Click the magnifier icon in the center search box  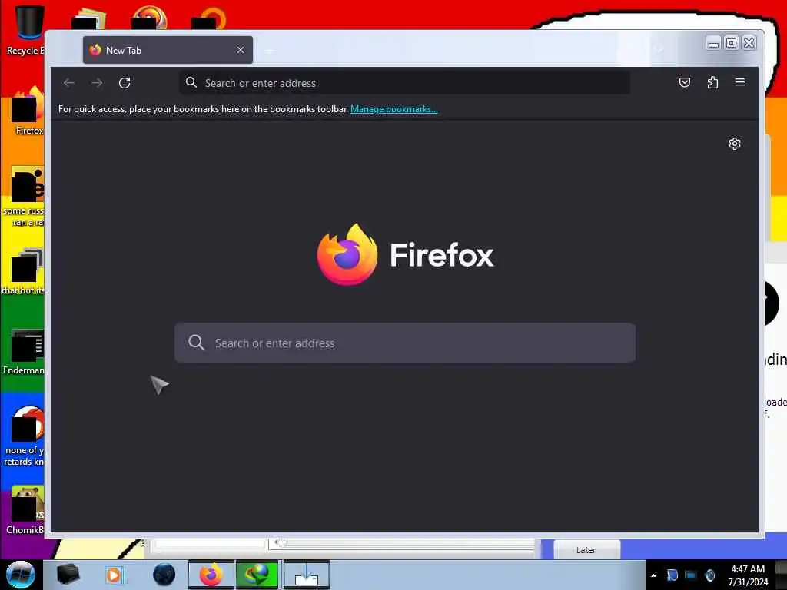point(196,343)
